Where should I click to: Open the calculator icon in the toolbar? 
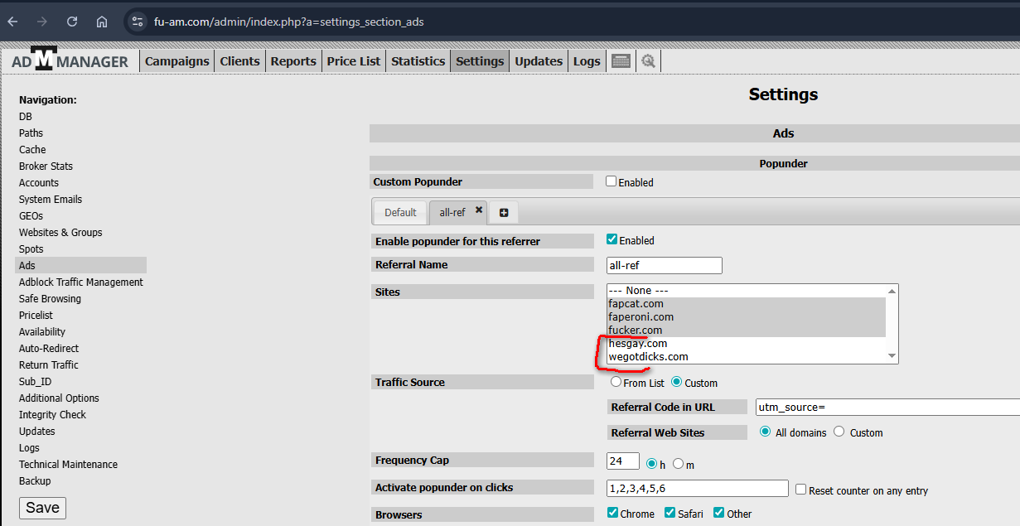(621, 61)
